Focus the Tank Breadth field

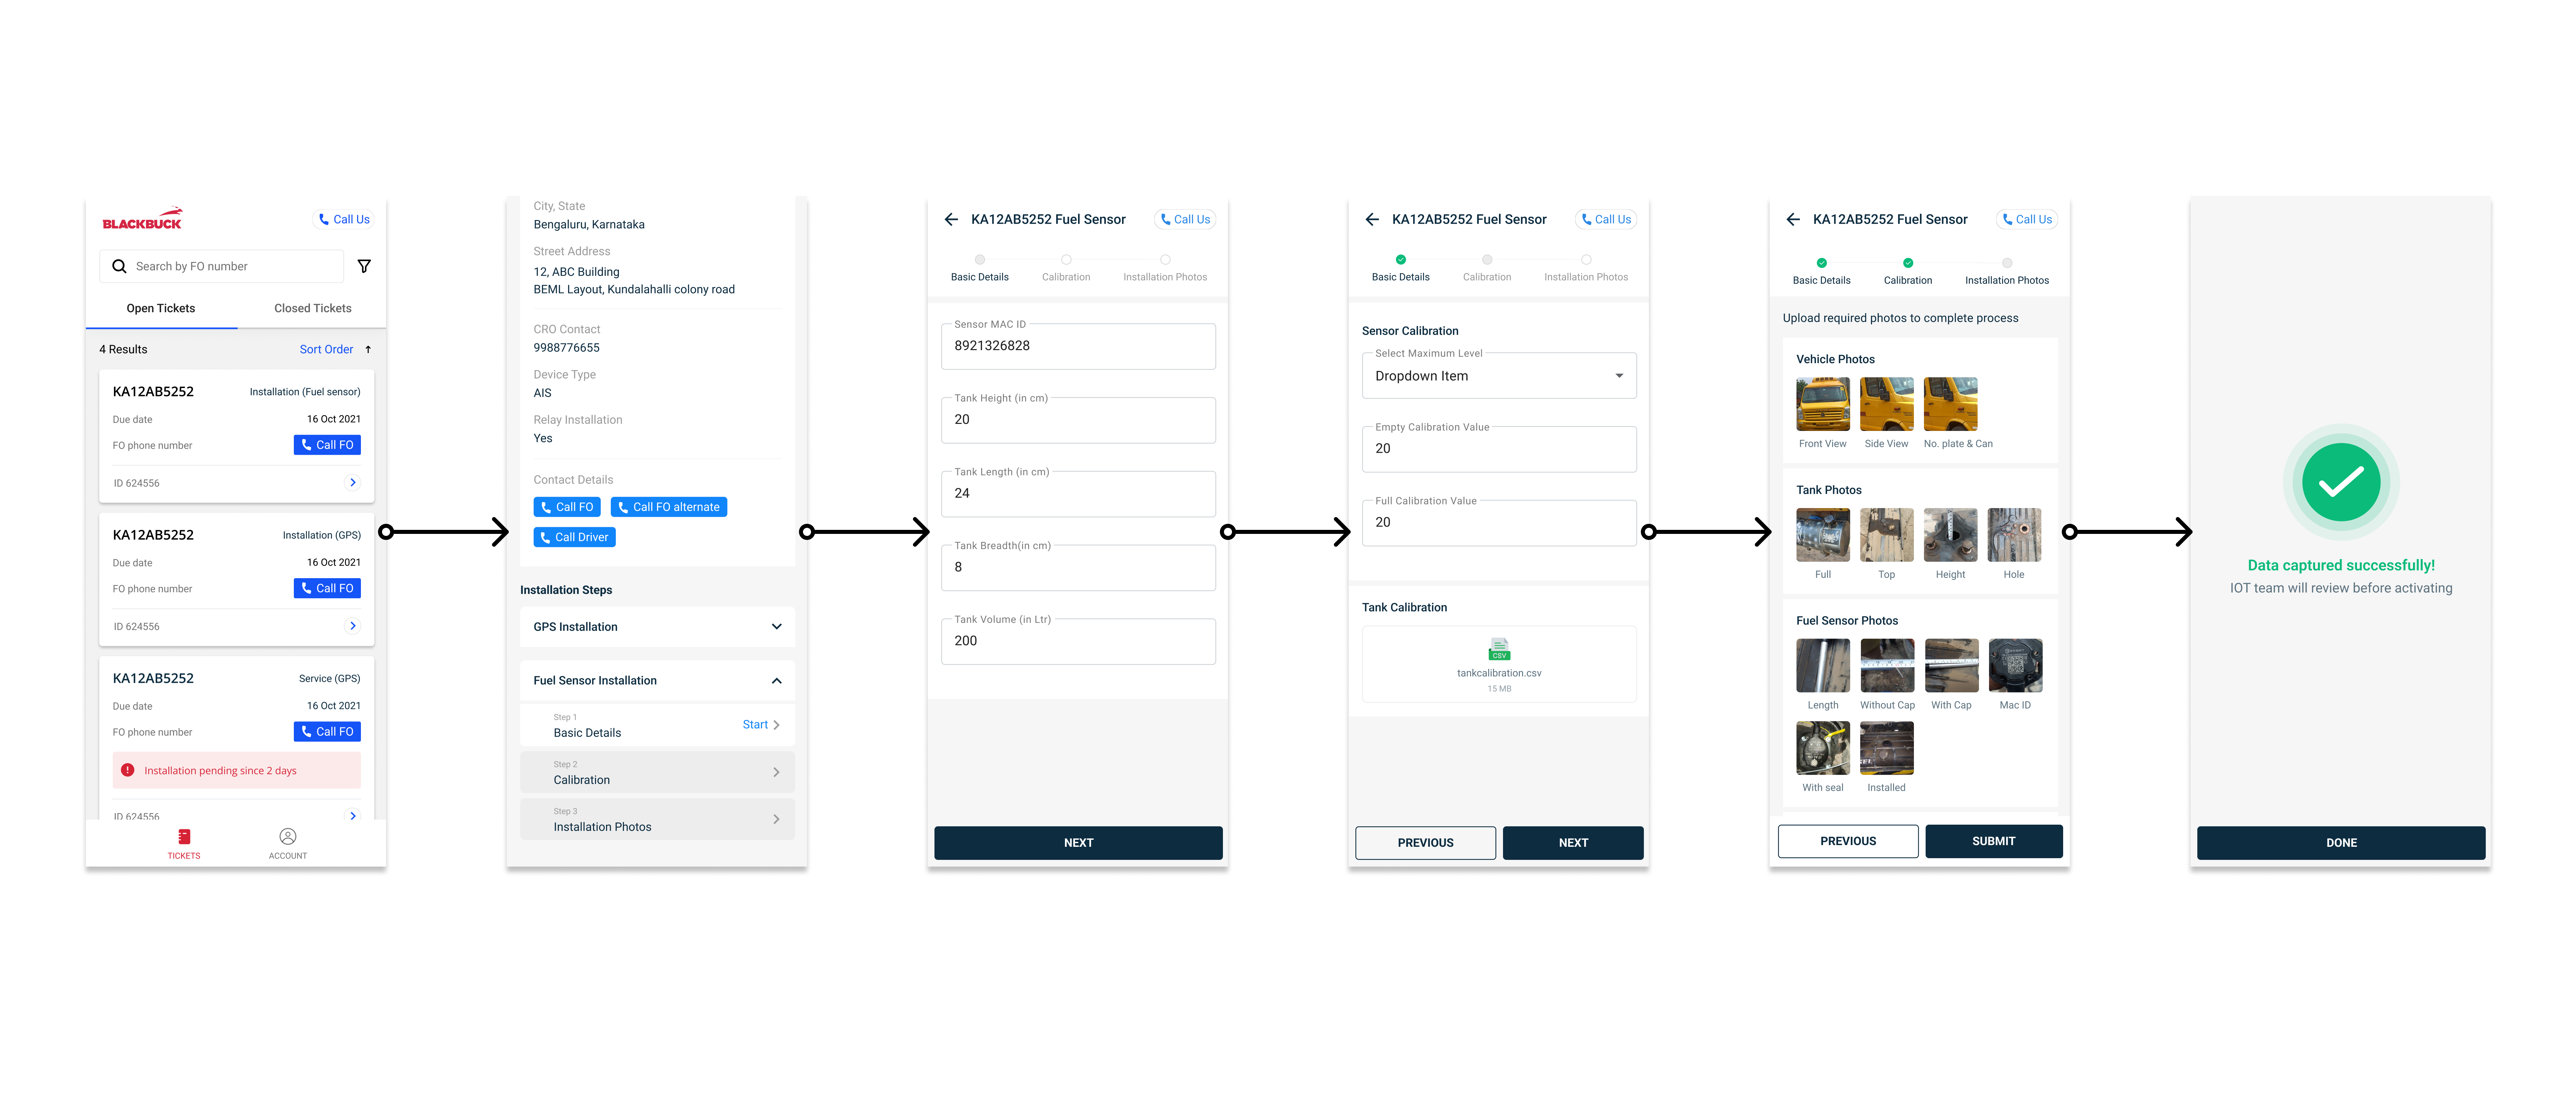(x=1078, y=568)
